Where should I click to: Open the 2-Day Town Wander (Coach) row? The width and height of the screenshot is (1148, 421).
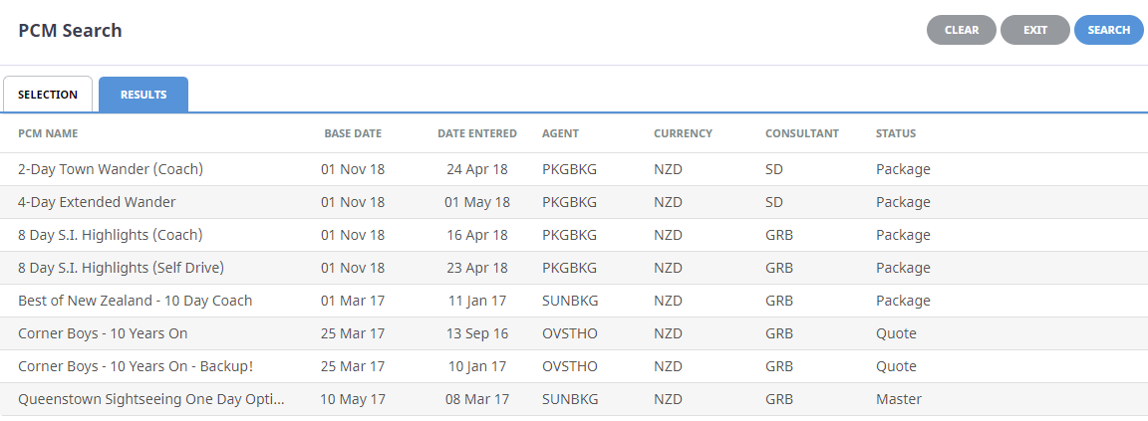point(574,169)
